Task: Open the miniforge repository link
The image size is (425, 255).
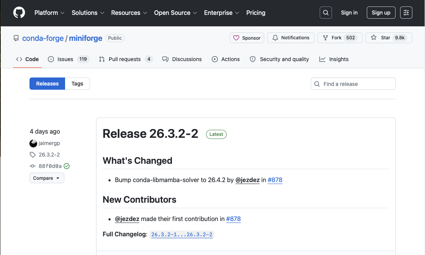Action: 86,38
